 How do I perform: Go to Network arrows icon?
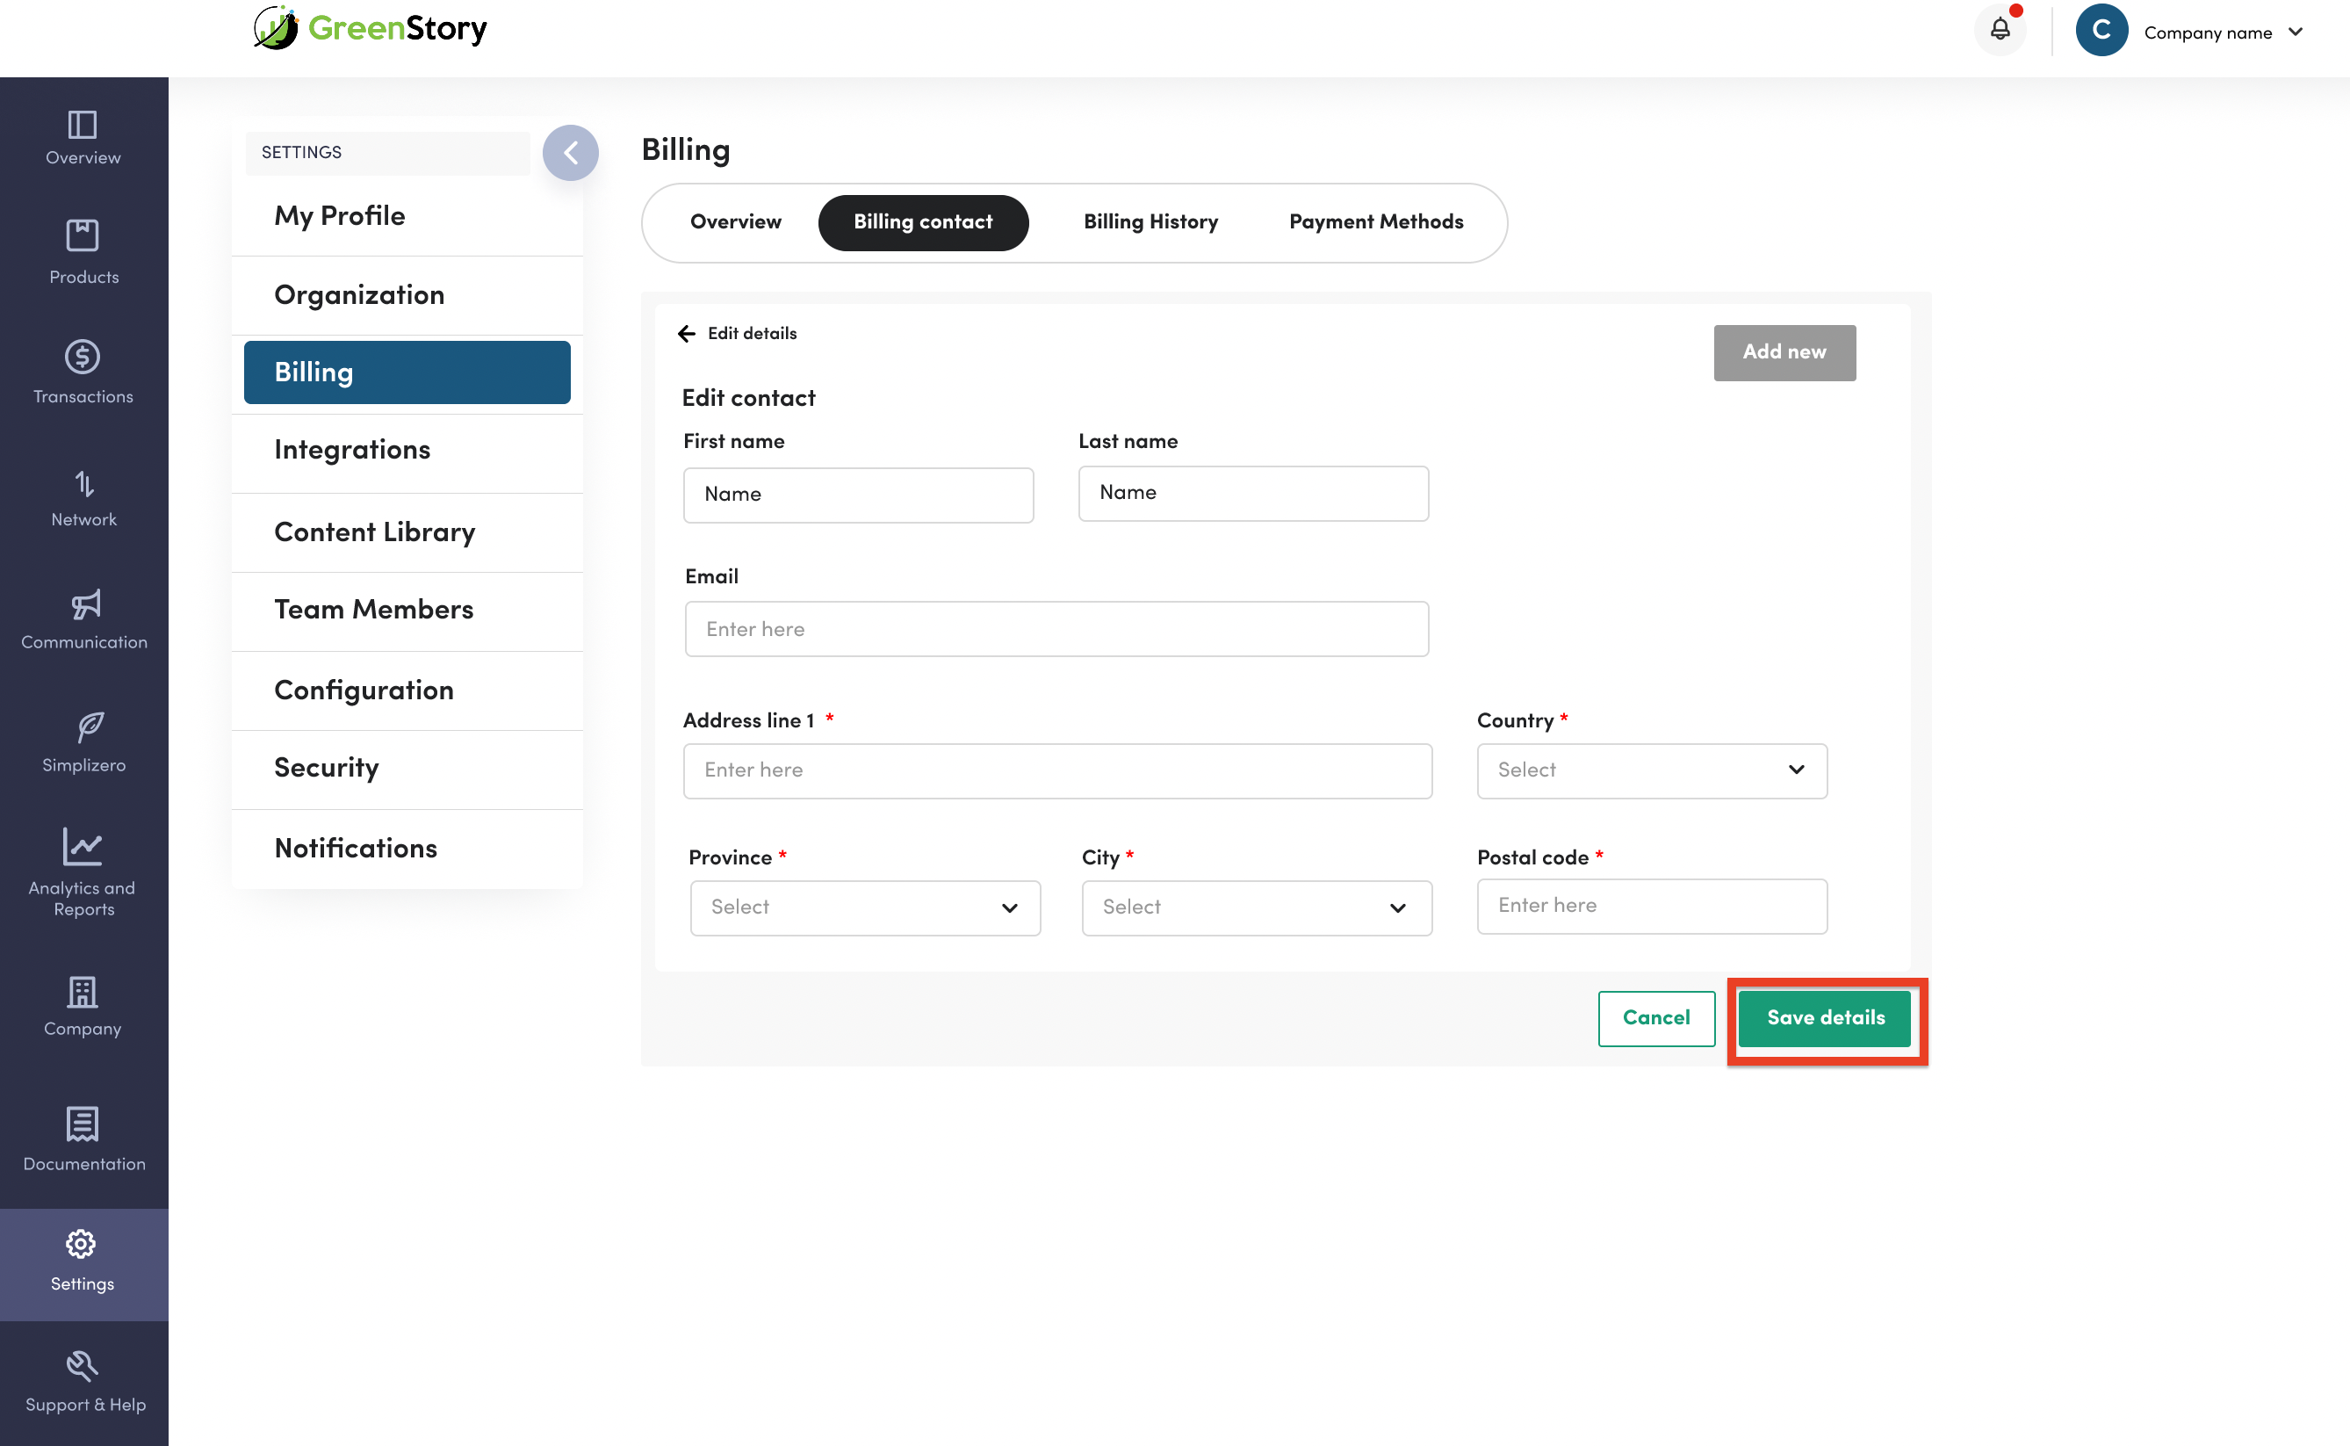coord(84,484)
